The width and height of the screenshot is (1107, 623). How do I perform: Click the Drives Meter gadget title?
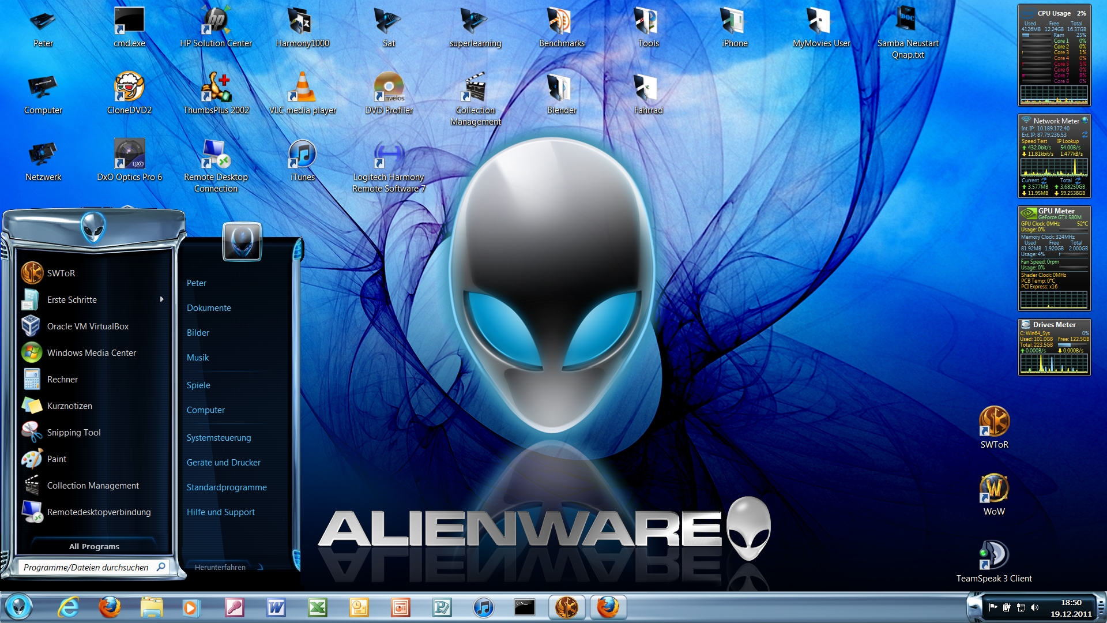pyautogui.click(x=1054, y=325)
